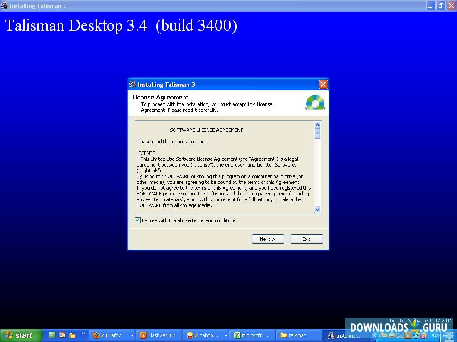Image resolution: width=457 pixels, height=342 pixels.
Task: Click the CD disc icon in dialog header
Action: point(316,102)
